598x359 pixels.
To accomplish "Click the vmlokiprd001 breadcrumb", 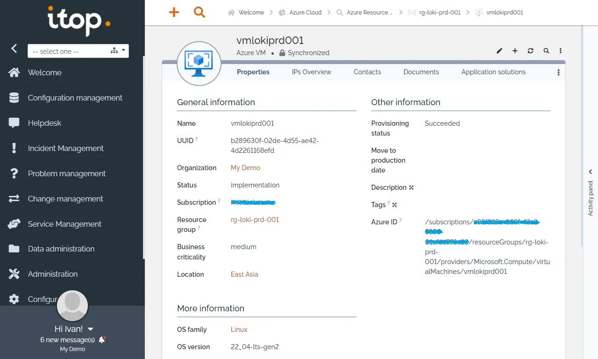I will point(499,13).
